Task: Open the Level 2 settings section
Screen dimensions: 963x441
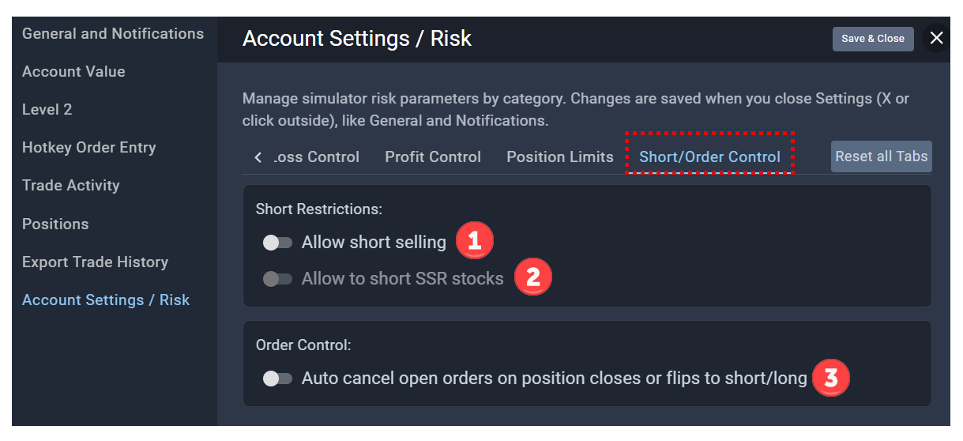Action: point(47,110)
